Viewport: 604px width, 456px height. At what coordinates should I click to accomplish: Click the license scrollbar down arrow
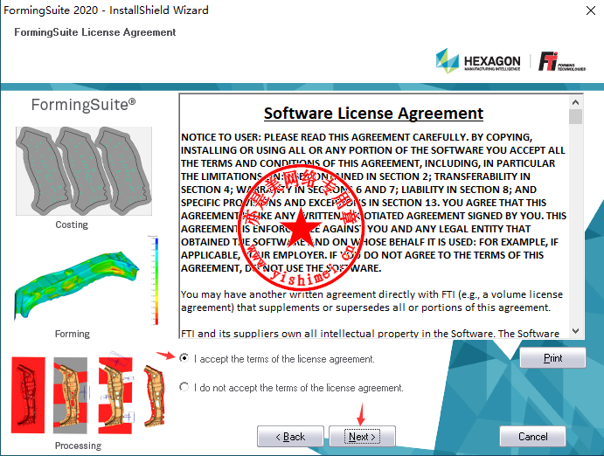coord(575,331)
